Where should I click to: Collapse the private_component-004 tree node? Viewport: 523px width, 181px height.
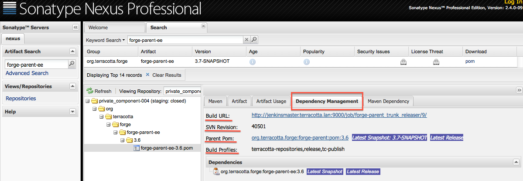(x=87, y=101)
